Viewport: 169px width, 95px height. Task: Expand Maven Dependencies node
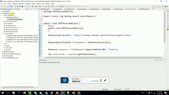3,30
